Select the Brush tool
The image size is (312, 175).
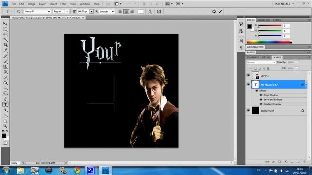pos(5,62)
